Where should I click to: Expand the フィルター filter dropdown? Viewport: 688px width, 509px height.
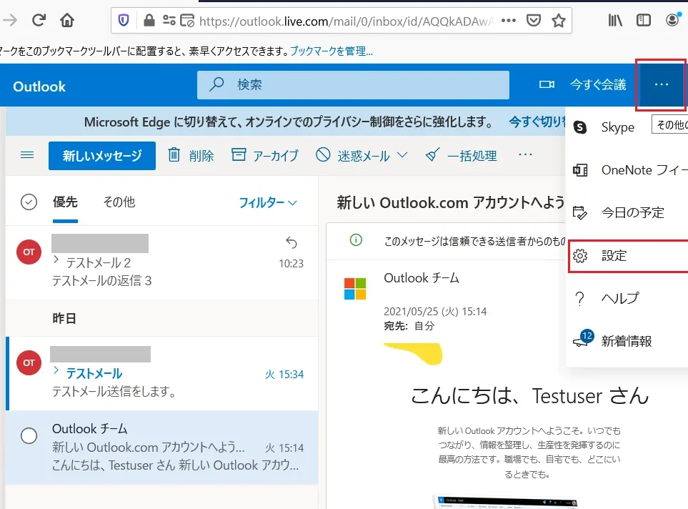point(267,203)
